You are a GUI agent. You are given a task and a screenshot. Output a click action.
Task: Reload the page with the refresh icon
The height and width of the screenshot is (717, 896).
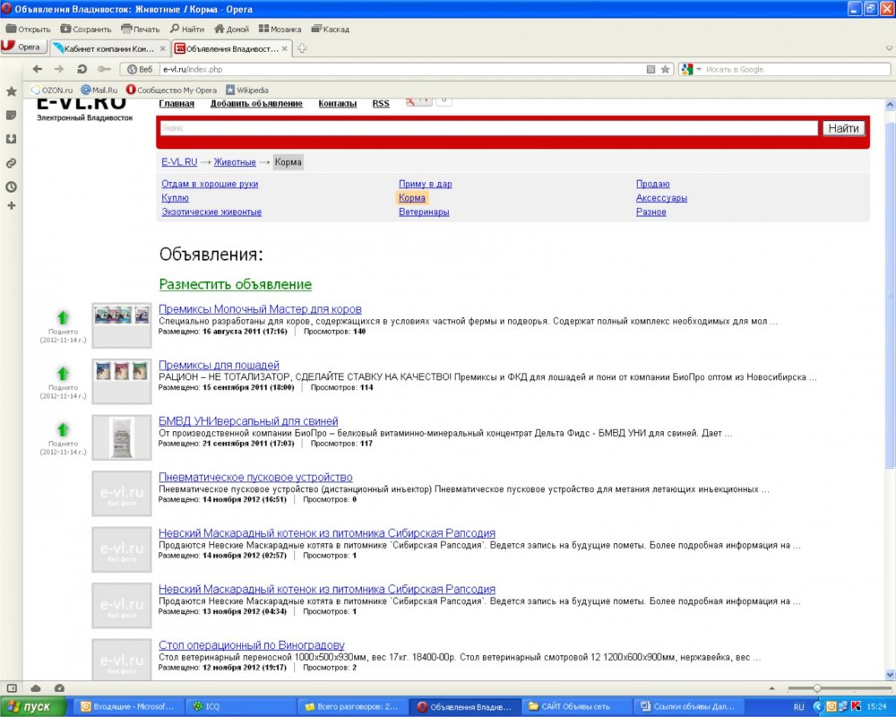click(82, 69)
